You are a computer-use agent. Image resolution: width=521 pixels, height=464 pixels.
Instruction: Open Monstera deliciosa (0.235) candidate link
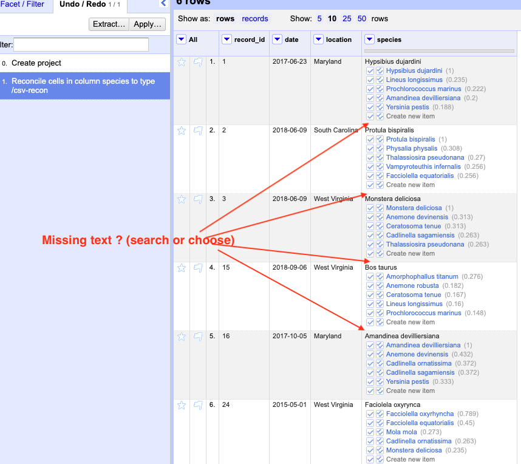[x=414, y=451]
